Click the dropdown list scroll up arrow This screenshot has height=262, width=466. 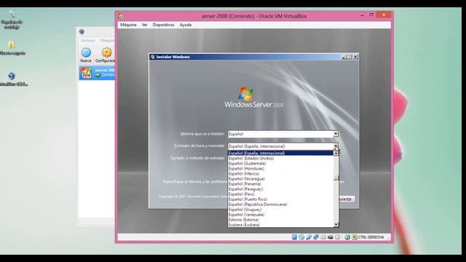(336, 154)
